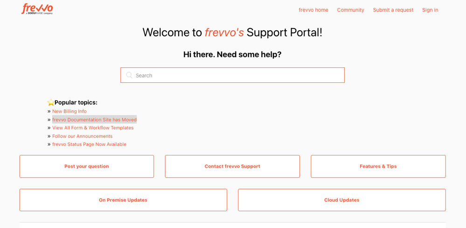The image size is (466, 228).
Task: Click Sign in
Action: click(430, 10)
